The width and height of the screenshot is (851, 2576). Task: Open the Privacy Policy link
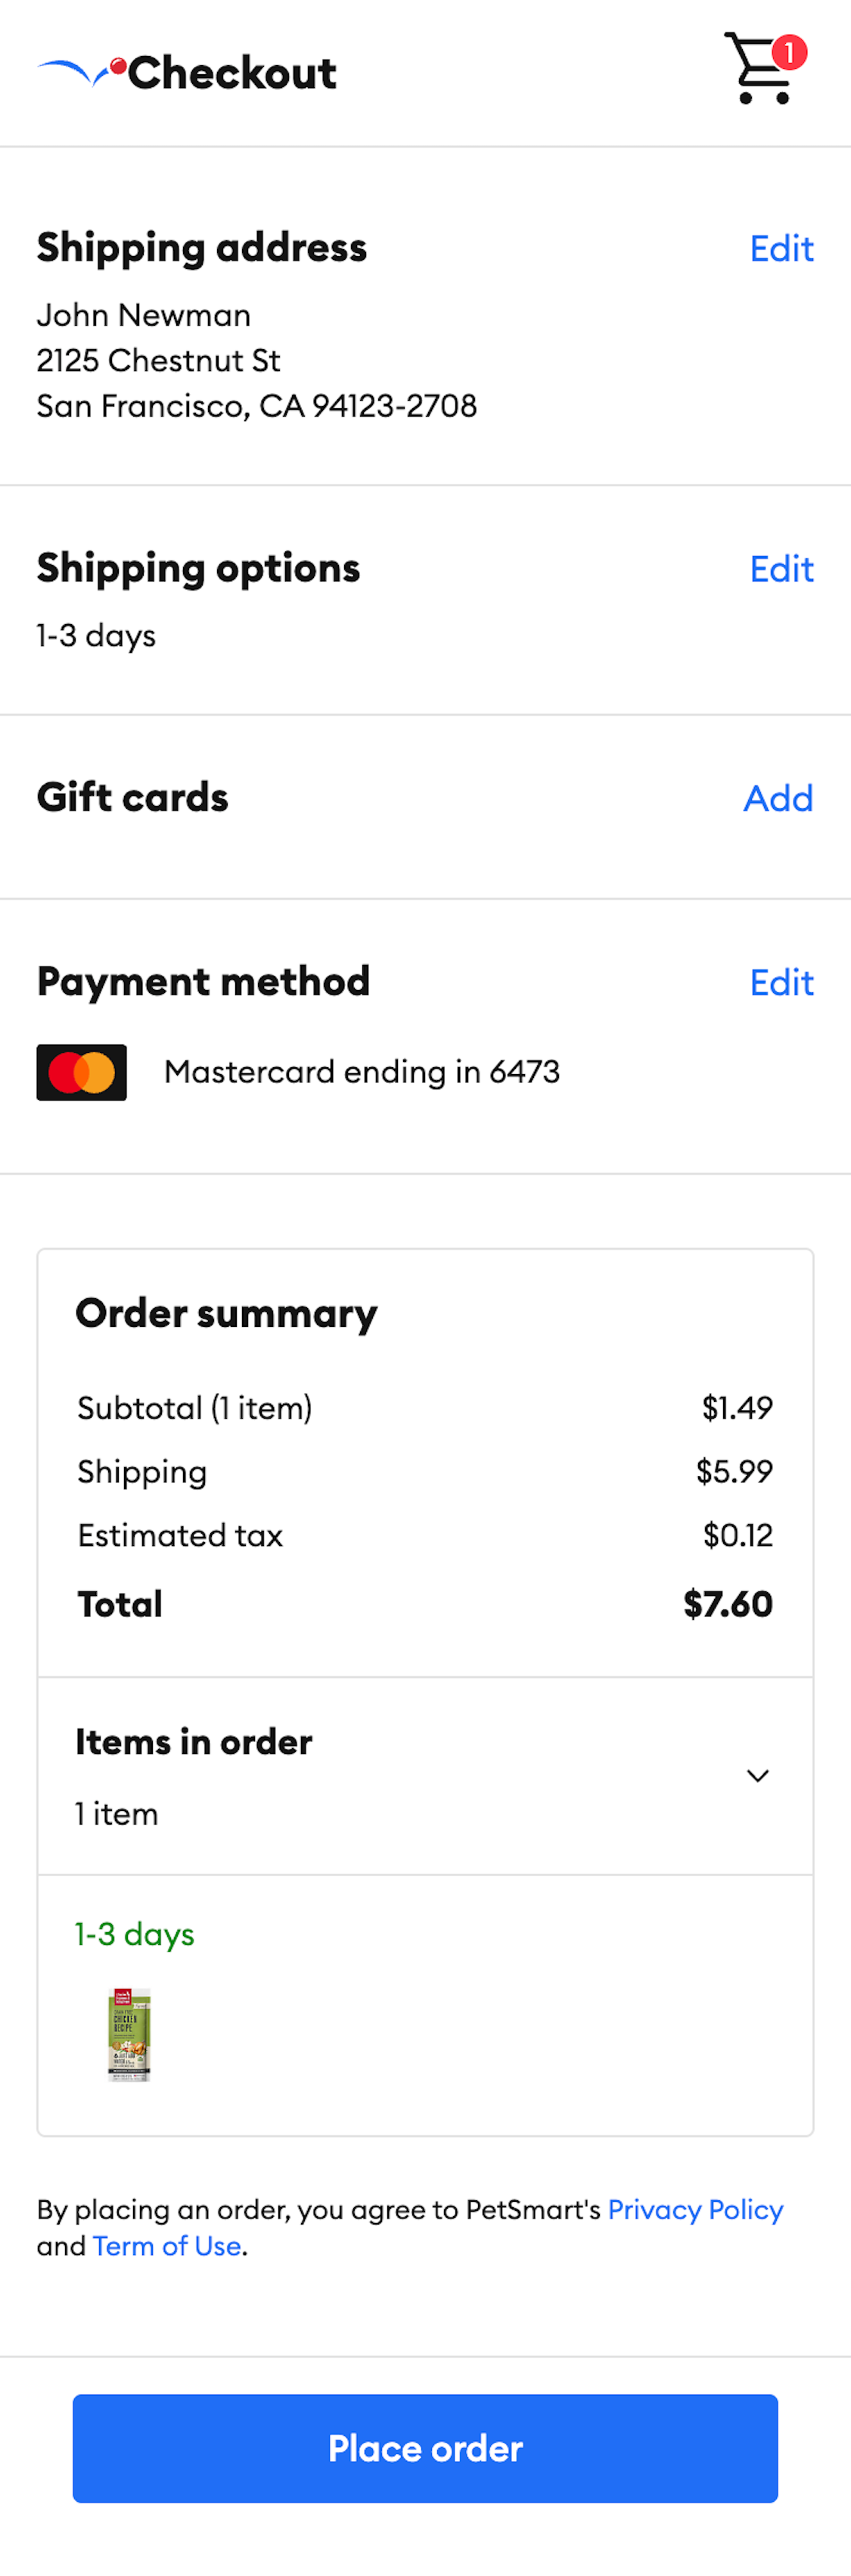(695, 2210)
